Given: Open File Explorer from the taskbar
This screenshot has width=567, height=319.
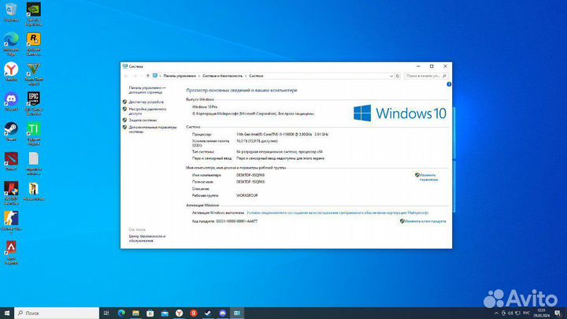Looking at the screenshot, I should 135,313.
